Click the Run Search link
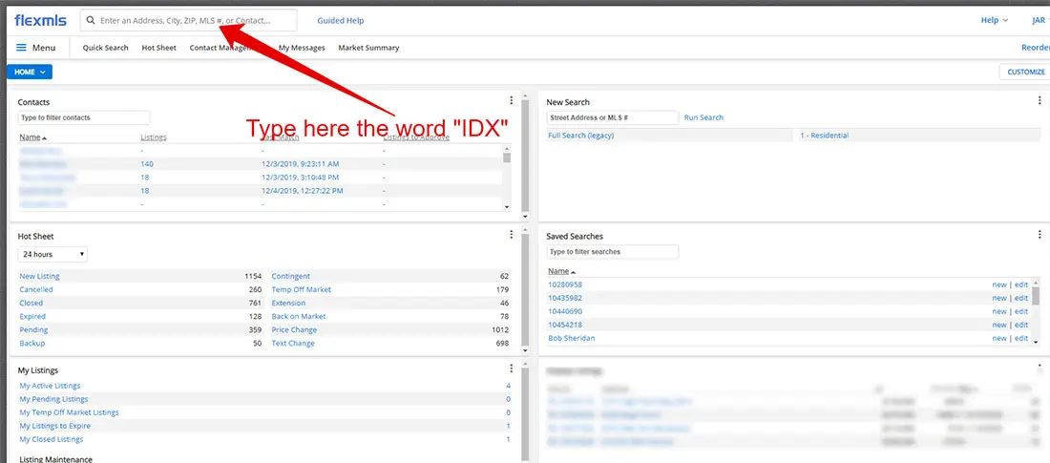This screenshot has height=463, width=1050. coord(703,117)
